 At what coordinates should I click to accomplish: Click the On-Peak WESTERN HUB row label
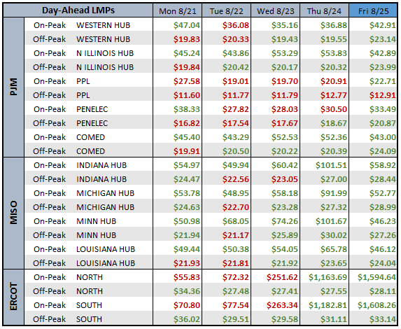[x=82, y=25]
